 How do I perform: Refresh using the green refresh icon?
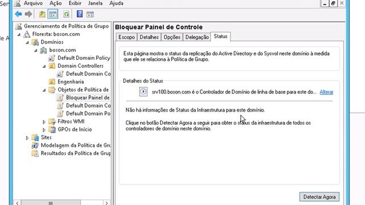(66, 14)
